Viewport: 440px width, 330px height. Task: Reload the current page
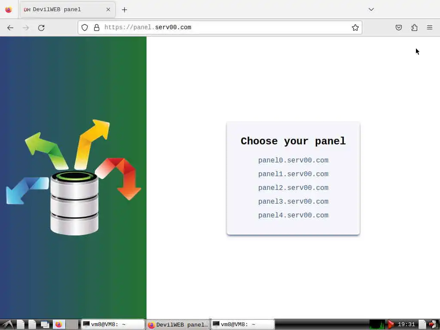pyautogui.click(x=41, y=27)
